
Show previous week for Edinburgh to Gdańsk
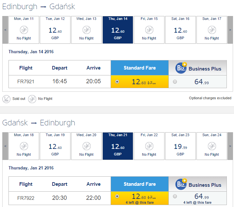(x=5, y=30)
